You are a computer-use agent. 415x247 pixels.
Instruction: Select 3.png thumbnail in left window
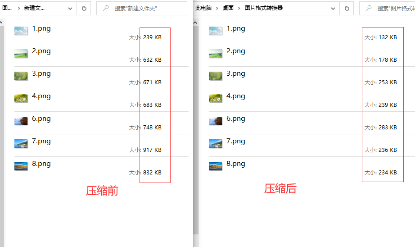pos(21,76)
